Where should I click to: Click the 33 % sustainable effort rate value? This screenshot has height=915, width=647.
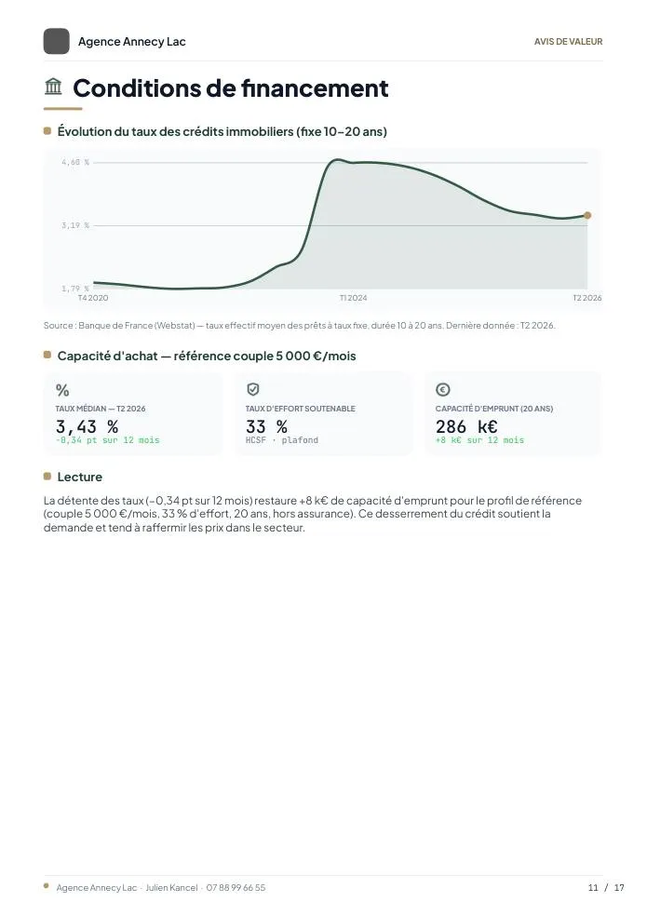[266, 426]
